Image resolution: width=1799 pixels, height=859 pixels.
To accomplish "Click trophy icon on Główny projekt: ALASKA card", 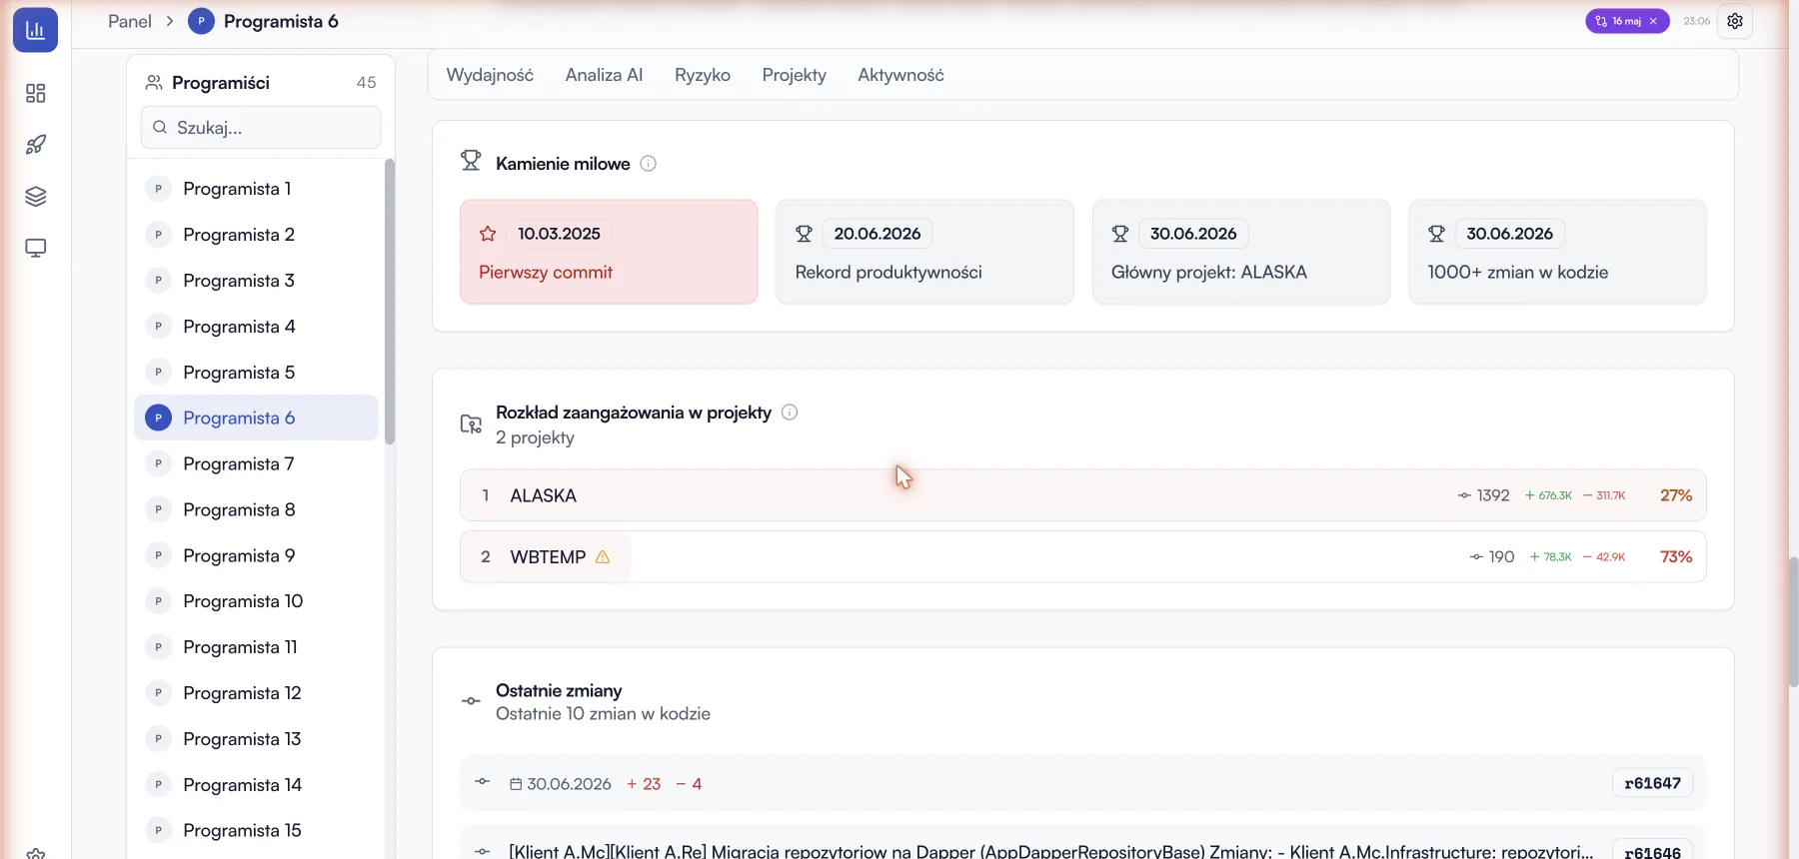I will click(1120, 234).
